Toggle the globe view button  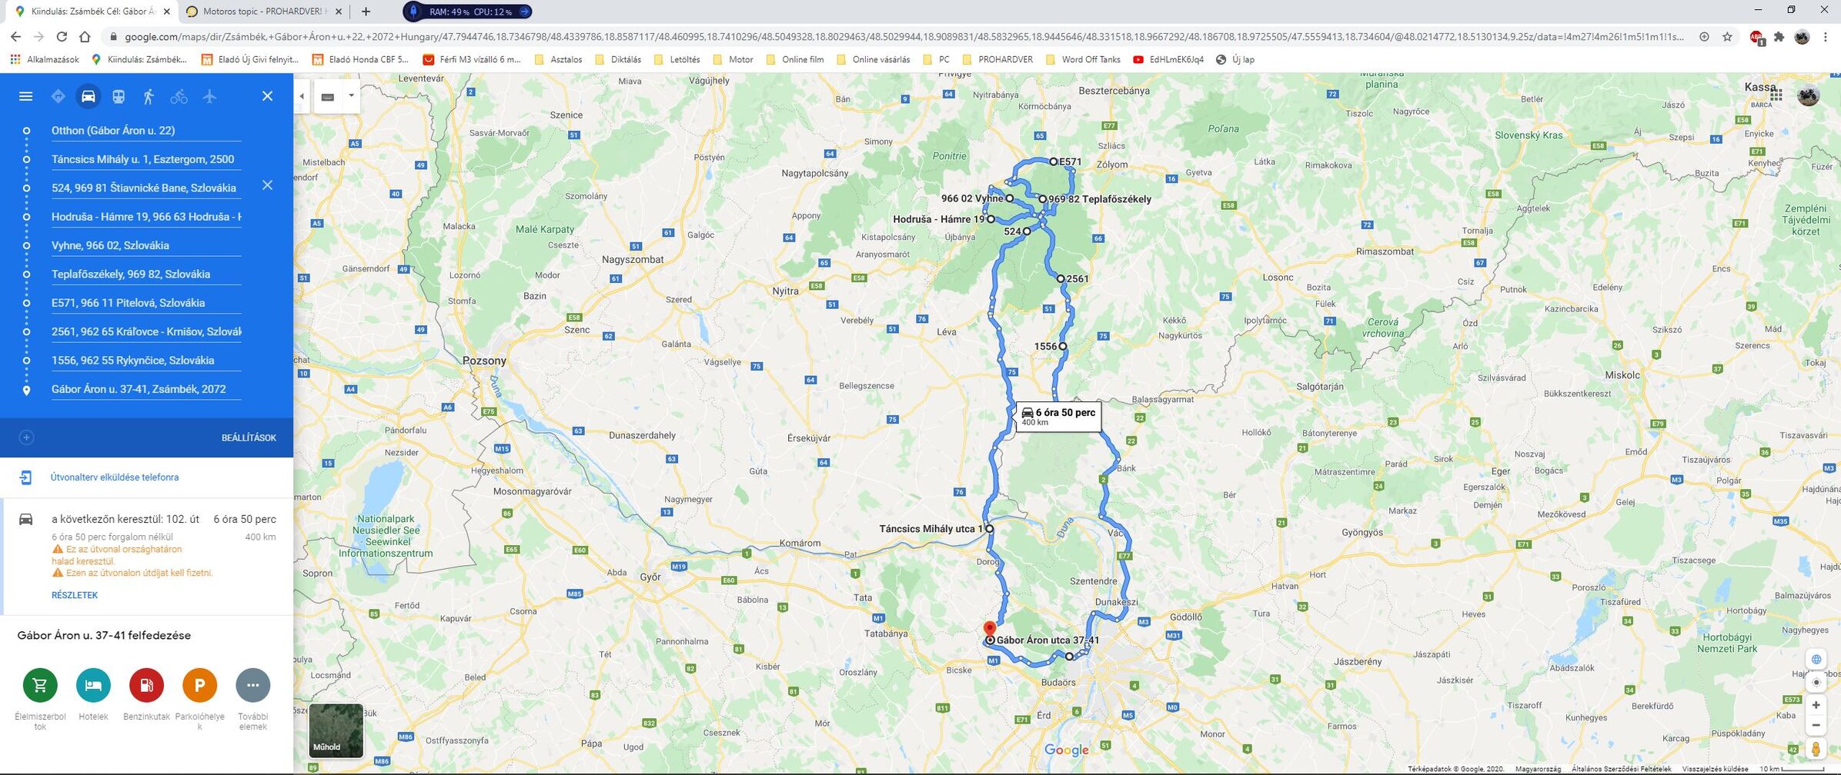pyautogui.click(x=1816, y=660)
